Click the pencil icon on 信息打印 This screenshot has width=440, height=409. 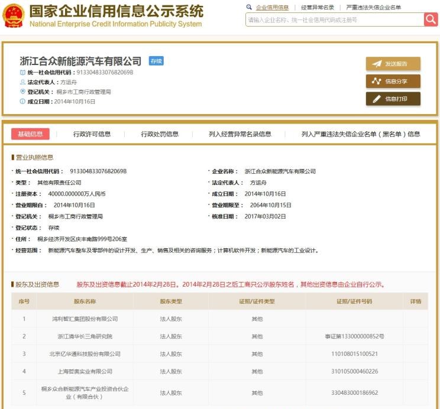click(x=377, y=99)
